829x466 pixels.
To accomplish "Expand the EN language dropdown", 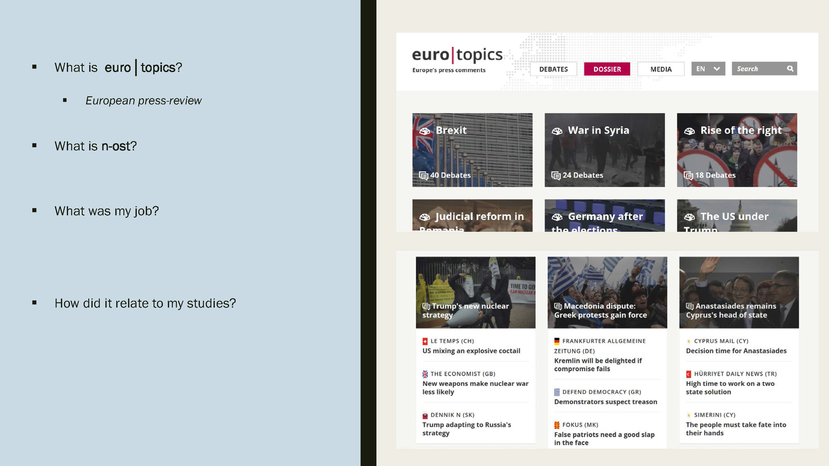I will tap(708, 69).
